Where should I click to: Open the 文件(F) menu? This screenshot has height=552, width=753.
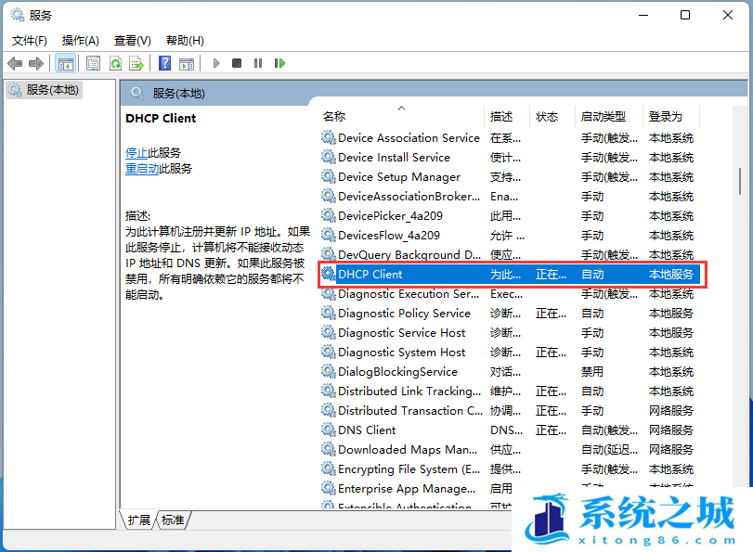coord(30,41)
